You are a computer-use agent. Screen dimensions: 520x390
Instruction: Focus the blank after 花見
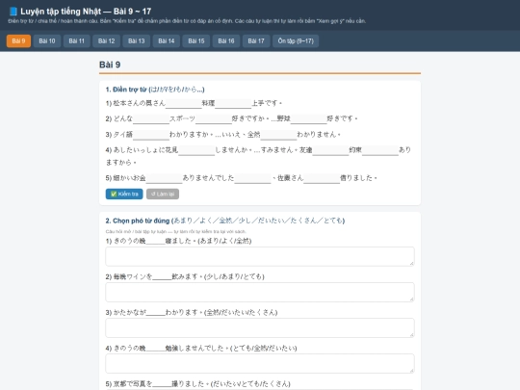tap(196, 150)
